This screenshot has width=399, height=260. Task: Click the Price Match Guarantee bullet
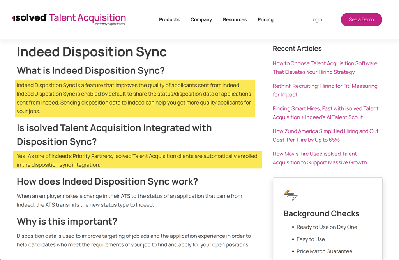pyautogui.click(x=324, y=251)
